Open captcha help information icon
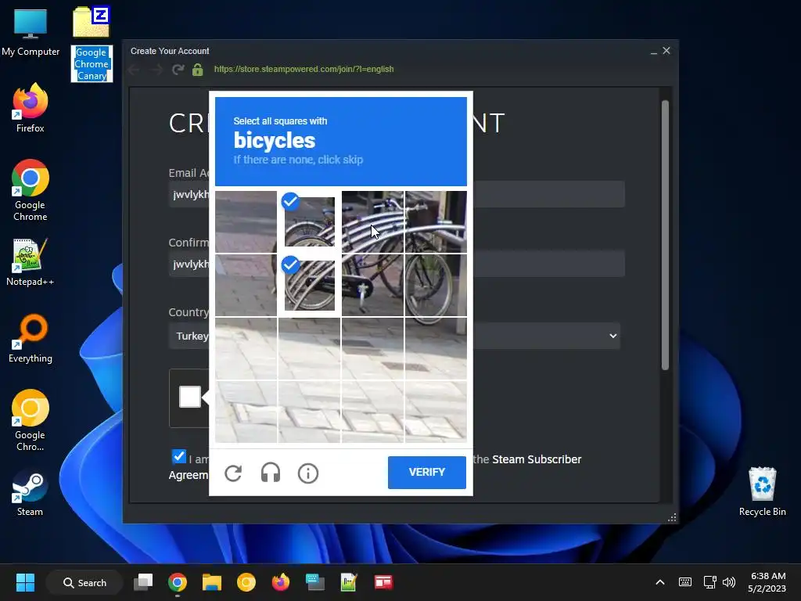 click(308, 473)
